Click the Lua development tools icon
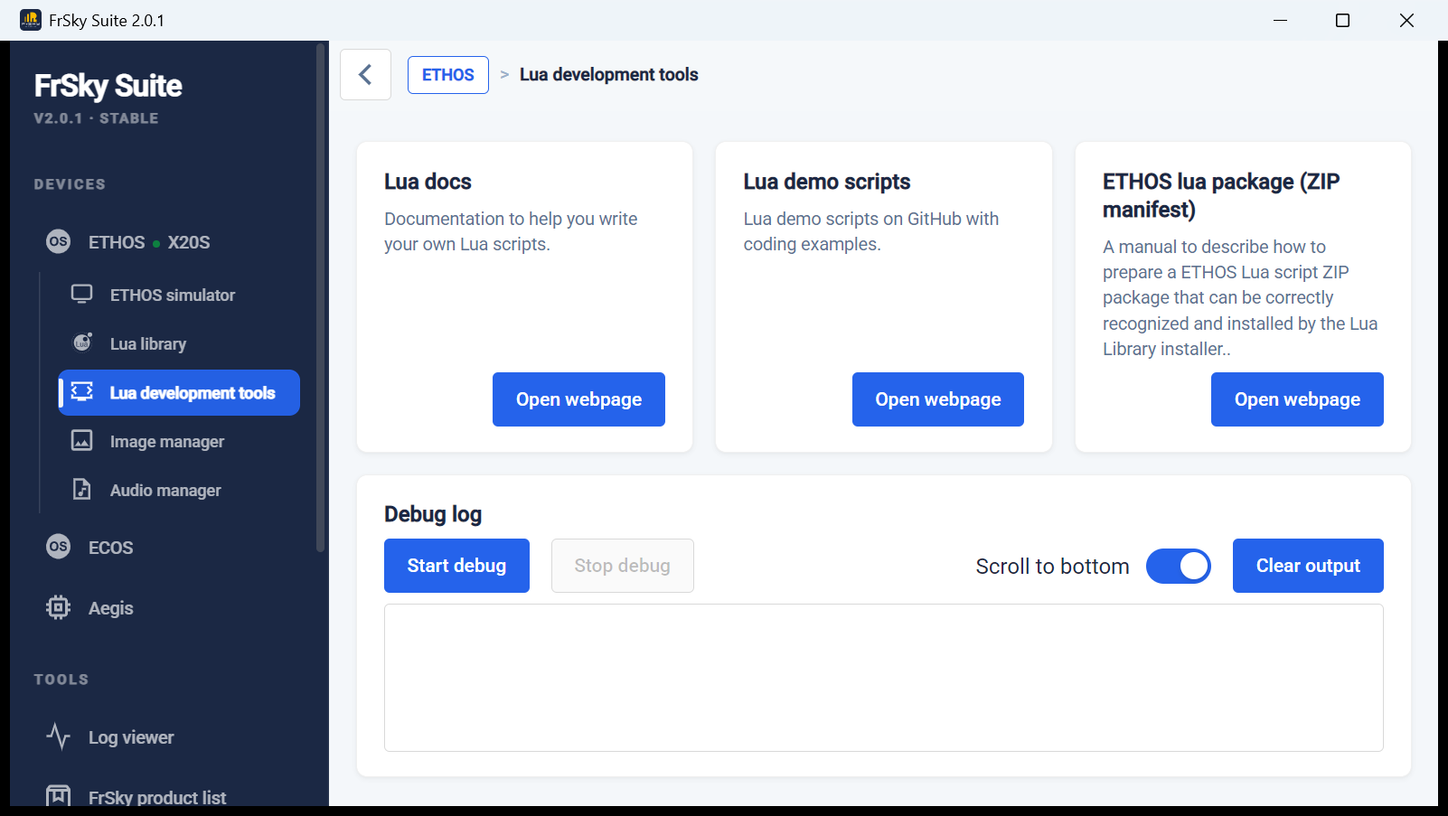Viewport: 1448px width, 816px height. (82, 391)
